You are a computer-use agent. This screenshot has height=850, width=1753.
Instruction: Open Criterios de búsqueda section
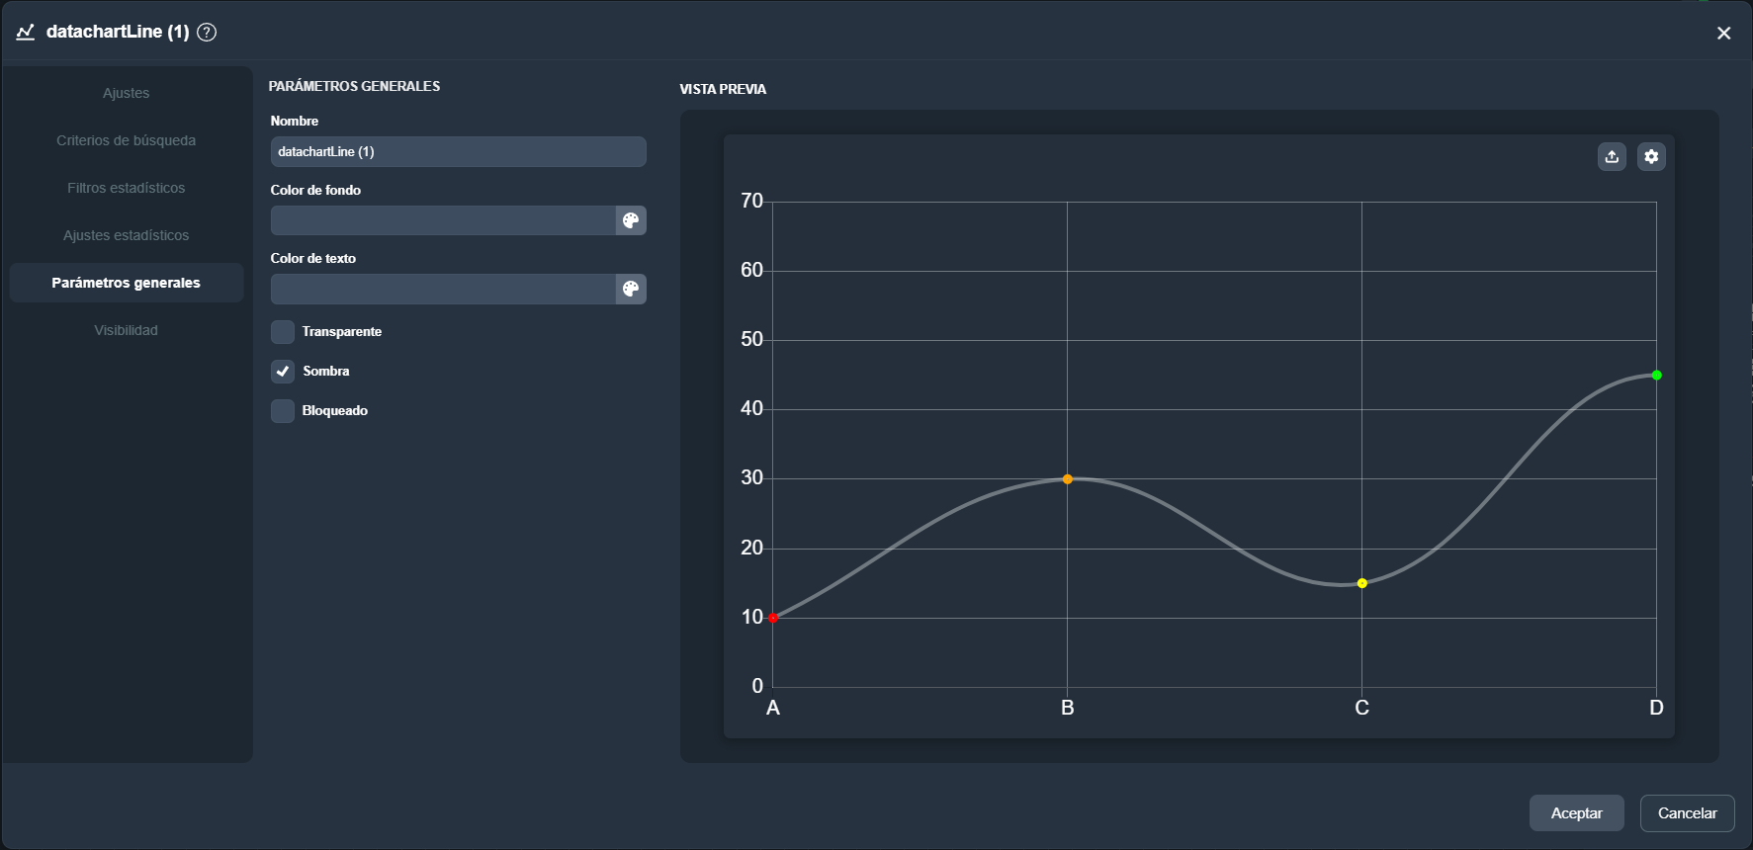127,140
